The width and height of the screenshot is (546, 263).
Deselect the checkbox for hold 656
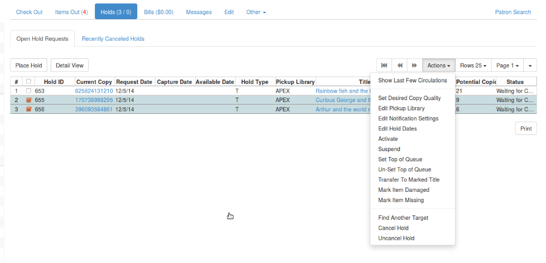tap(29, 109)
